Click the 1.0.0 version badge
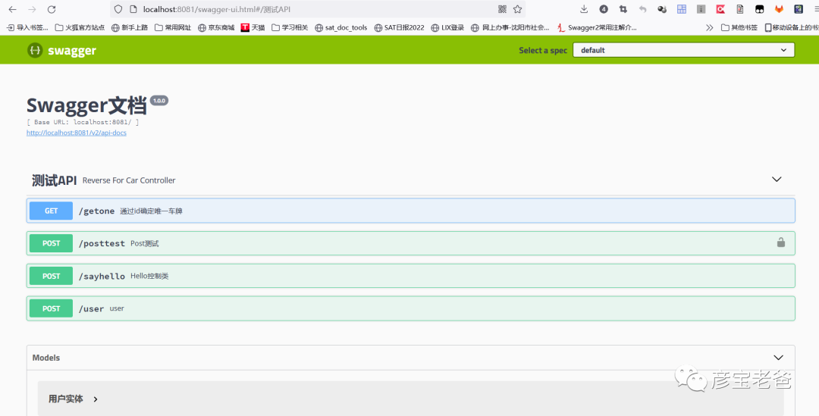The height and width of the screenshot is (416, 819). [158, 100]
